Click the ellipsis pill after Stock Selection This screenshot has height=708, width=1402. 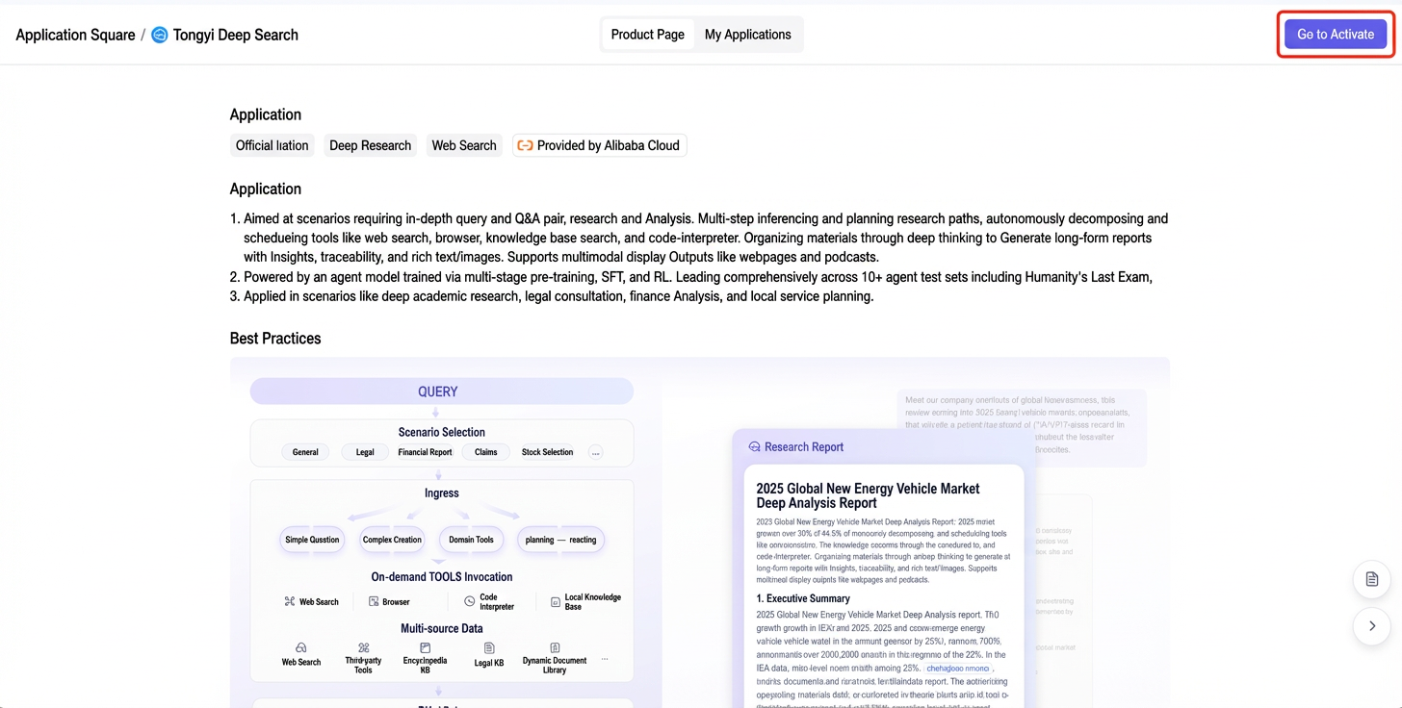pos(595,452)
